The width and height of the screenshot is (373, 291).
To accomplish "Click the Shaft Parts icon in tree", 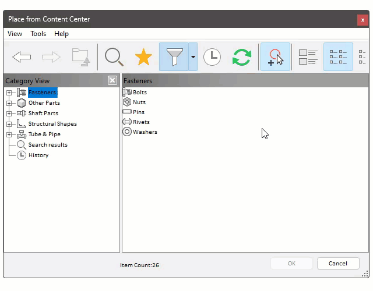I will [22, 113].
